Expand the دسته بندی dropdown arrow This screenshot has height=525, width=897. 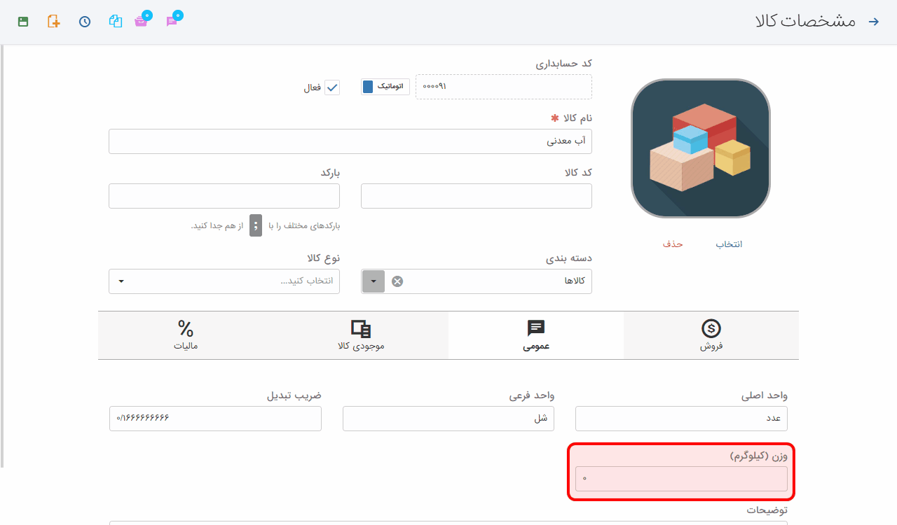[374, 281]
